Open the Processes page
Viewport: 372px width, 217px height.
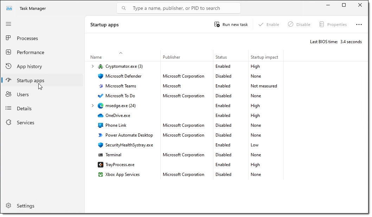tap(27, 38)
